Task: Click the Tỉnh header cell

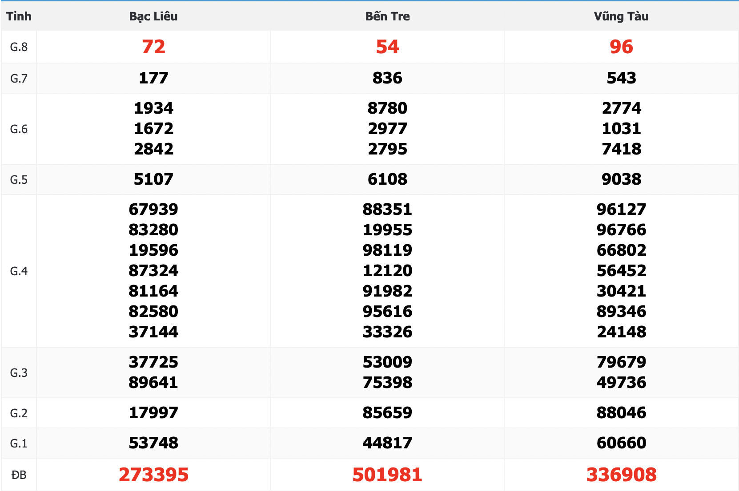Action: [x=19, y=16]
